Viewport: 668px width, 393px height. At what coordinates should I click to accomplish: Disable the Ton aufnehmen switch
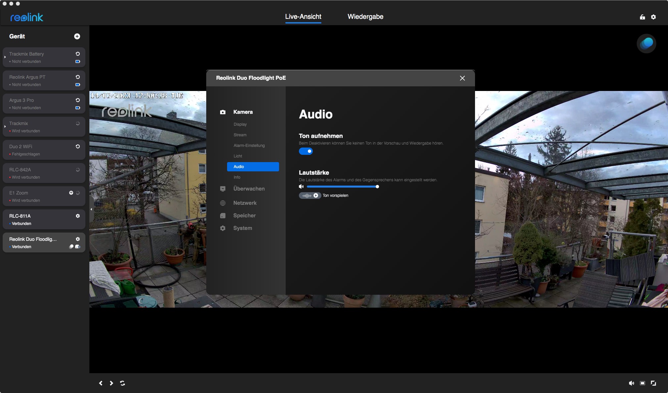[306, 151]
